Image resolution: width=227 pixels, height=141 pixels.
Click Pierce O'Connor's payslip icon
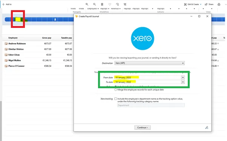[6, 66]
